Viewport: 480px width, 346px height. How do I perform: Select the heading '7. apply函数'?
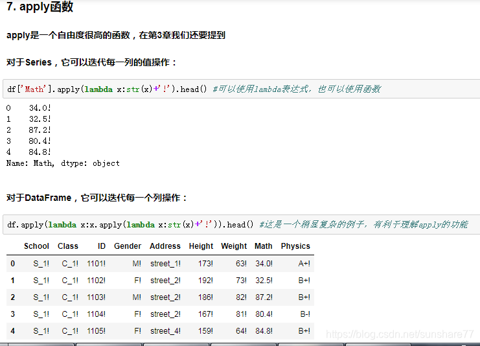40,6
